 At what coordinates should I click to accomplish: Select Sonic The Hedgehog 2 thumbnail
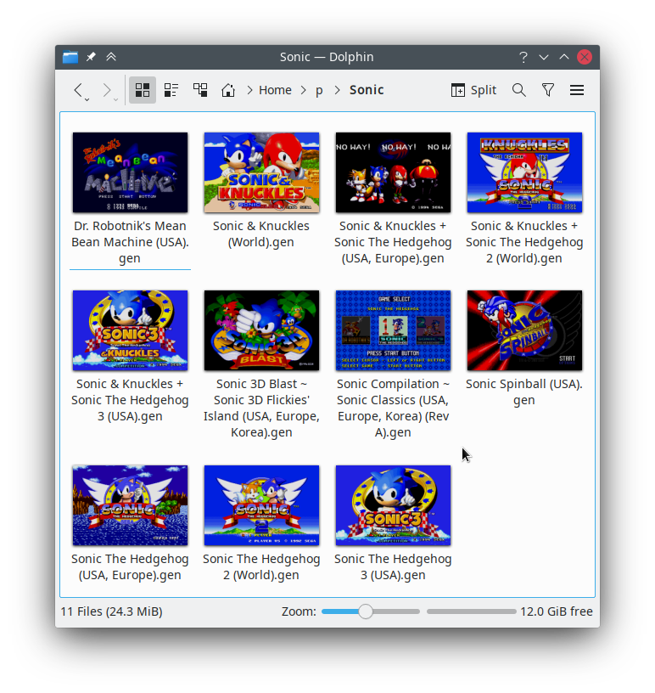click(x=261, y=505)
